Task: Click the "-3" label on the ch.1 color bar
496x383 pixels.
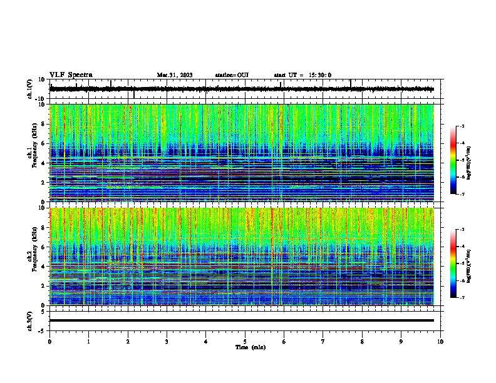Action: pyautogui.click(x=462, y=126)
